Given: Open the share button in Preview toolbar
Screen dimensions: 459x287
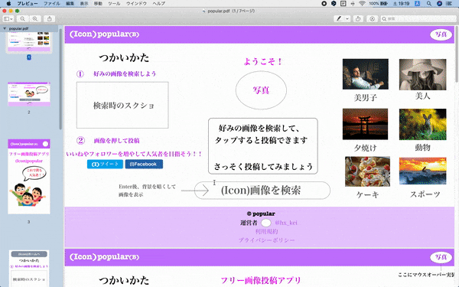Looking at the screenshot, I should pyautogui.click(x=50, y=18).
